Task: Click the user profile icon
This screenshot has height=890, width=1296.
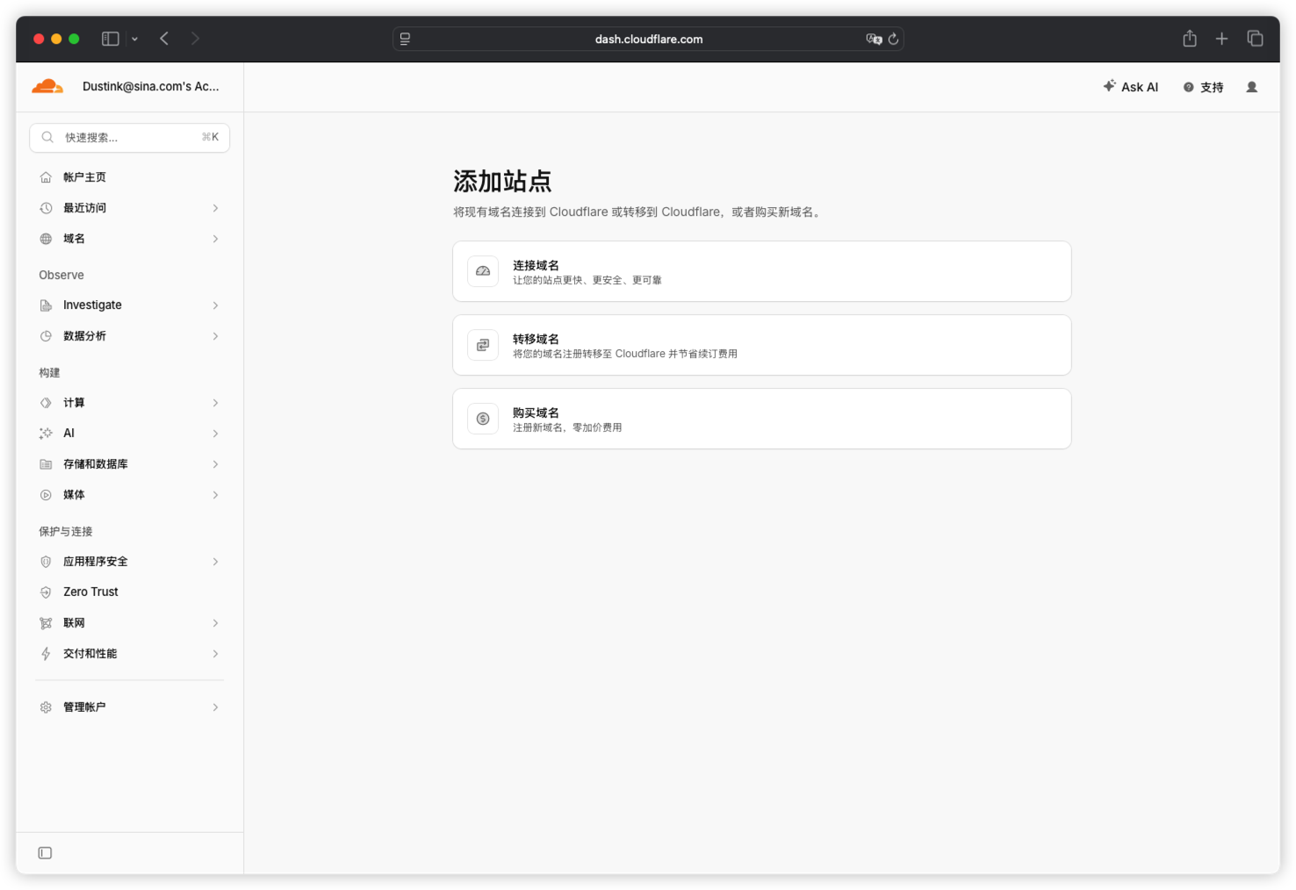Action: point(1252,87)
